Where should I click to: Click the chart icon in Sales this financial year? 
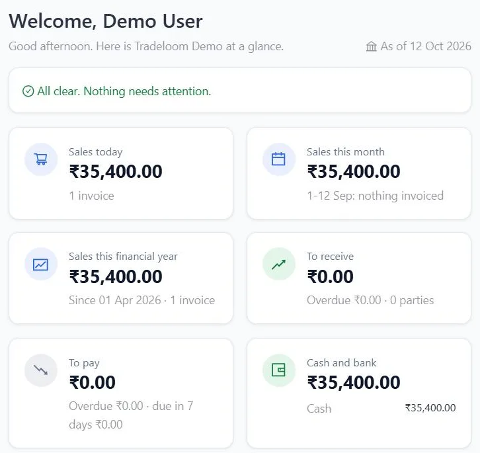[40, 265]
